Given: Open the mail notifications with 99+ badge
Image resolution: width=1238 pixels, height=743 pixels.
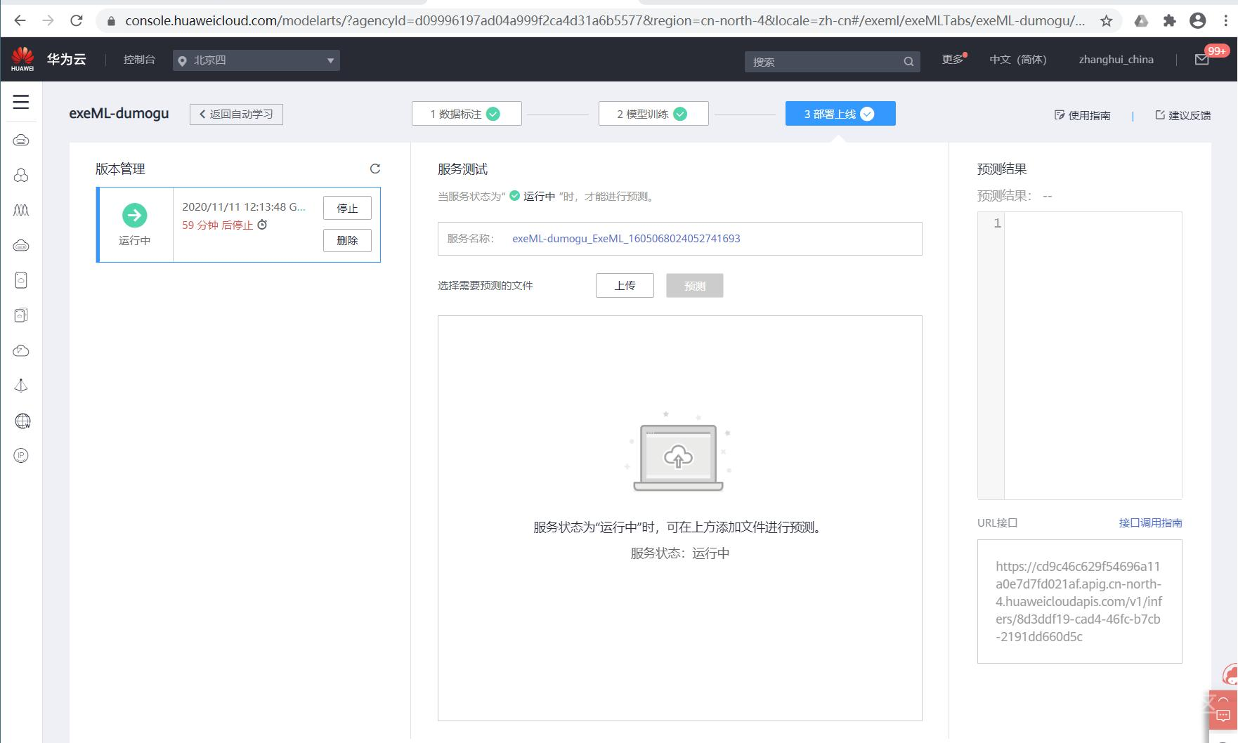Looking at the screenshot, I should (x=1202, y=60).
